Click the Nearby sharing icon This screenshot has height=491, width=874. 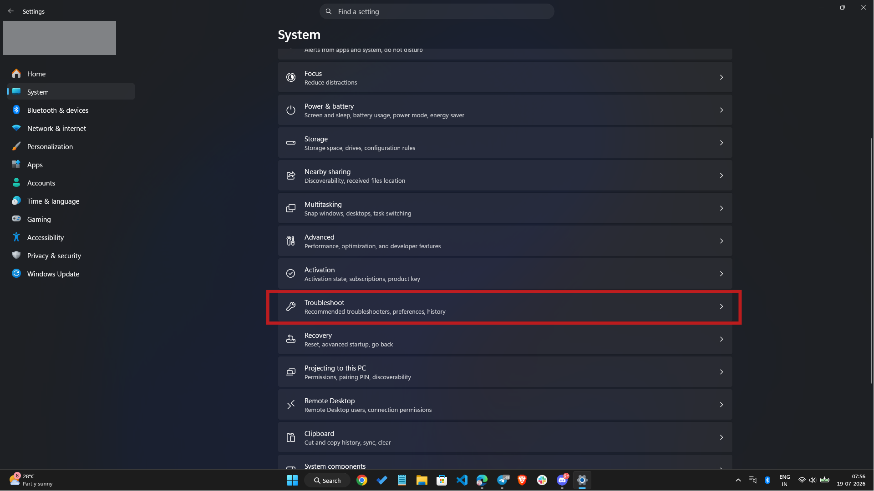[290, 175]
